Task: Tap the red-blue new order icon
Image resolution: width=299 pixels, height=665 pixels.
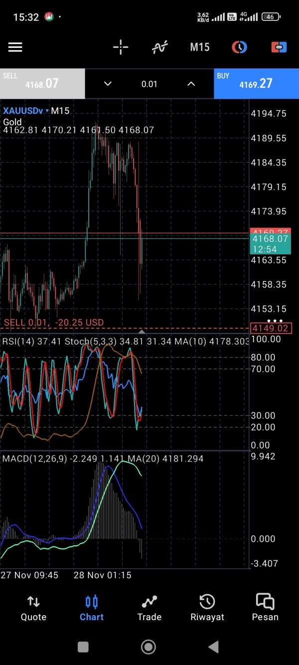Action: [279, 47]
